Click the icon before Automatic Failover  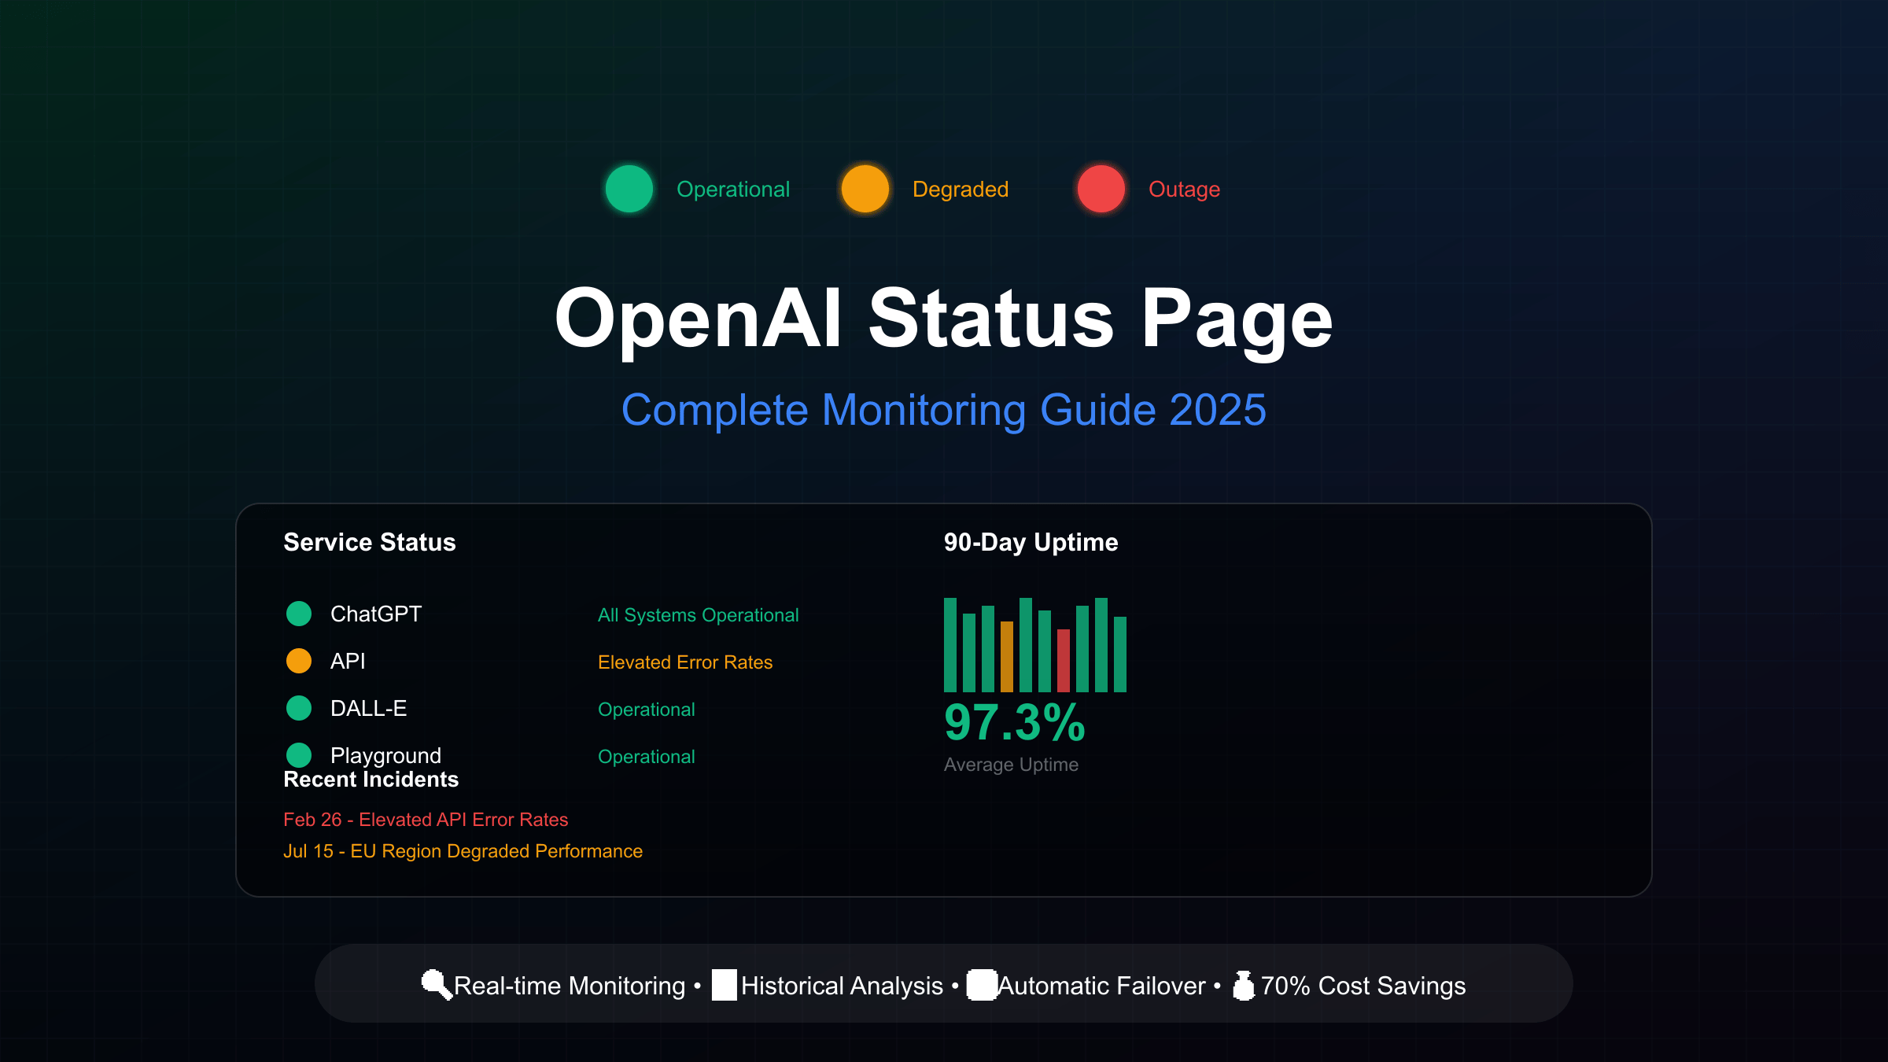pyautogui.click(x=982, y=985)
